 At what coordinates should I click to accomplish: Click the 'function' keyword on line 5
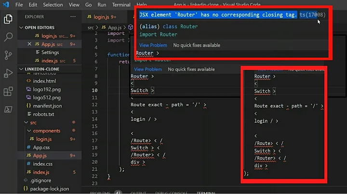[119, 54]
